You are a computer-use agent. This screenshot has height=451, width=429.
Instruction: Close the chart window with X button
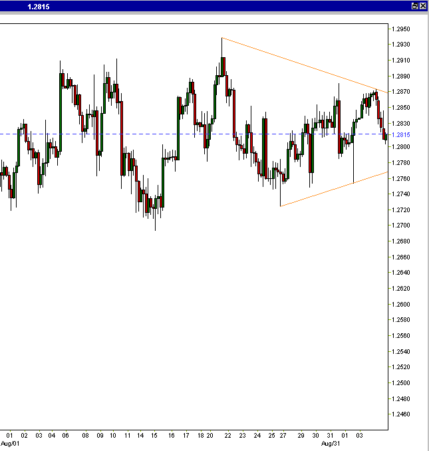[x=423, y=6]
